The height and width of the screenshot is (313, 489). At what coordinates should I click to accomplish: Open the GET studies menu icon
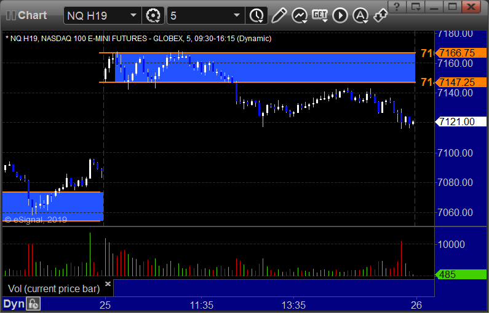pyautogui.click(x=320, y=15)
